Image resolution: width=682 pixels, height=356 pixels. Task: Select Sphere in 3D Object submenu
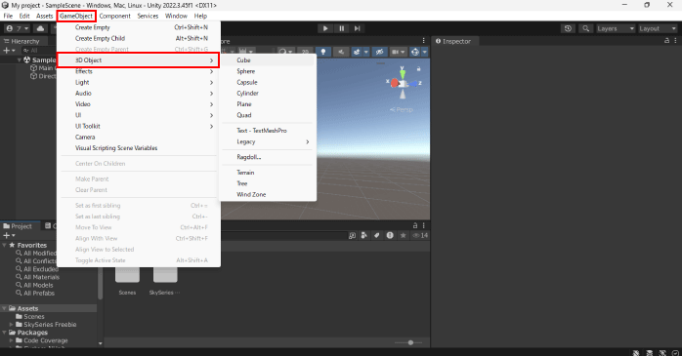tap(268, 71)
